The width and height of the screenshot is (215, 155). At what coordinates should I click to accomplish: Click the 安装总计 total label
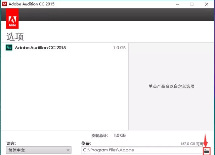(x=100, y=136)
